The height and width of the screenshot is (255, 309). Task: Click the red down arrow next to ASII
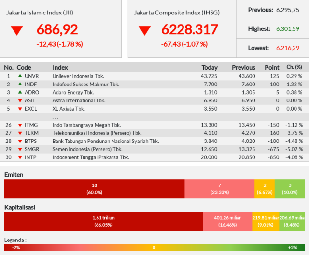[x=20, y=101]
